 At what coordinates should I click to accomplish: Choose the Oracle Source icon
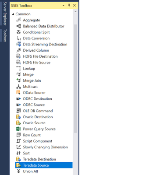18,123
